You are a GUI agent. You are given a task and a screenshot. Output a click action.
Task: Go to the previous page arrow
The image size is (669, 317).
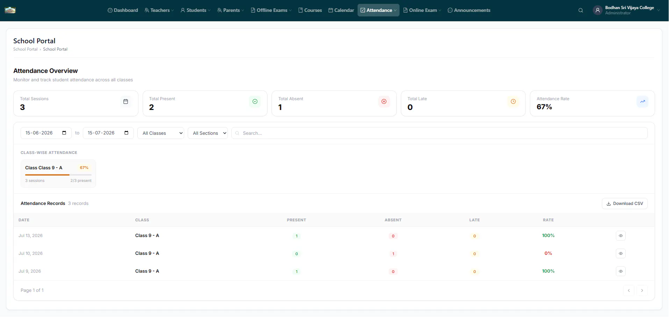pos(629,290)
